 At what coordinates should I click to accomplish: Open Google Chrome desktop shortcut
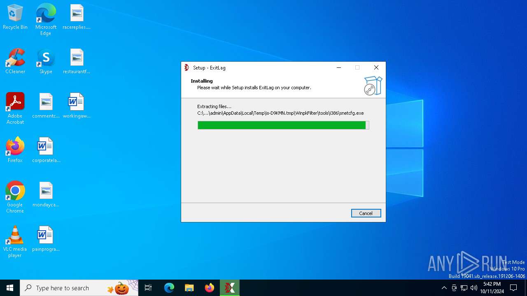tap(15, 197)
